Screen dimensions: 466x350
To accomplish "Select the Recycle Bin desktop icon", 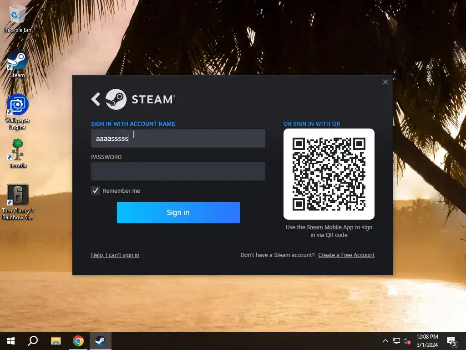I will pyautogui.click(x=18, y=18).
